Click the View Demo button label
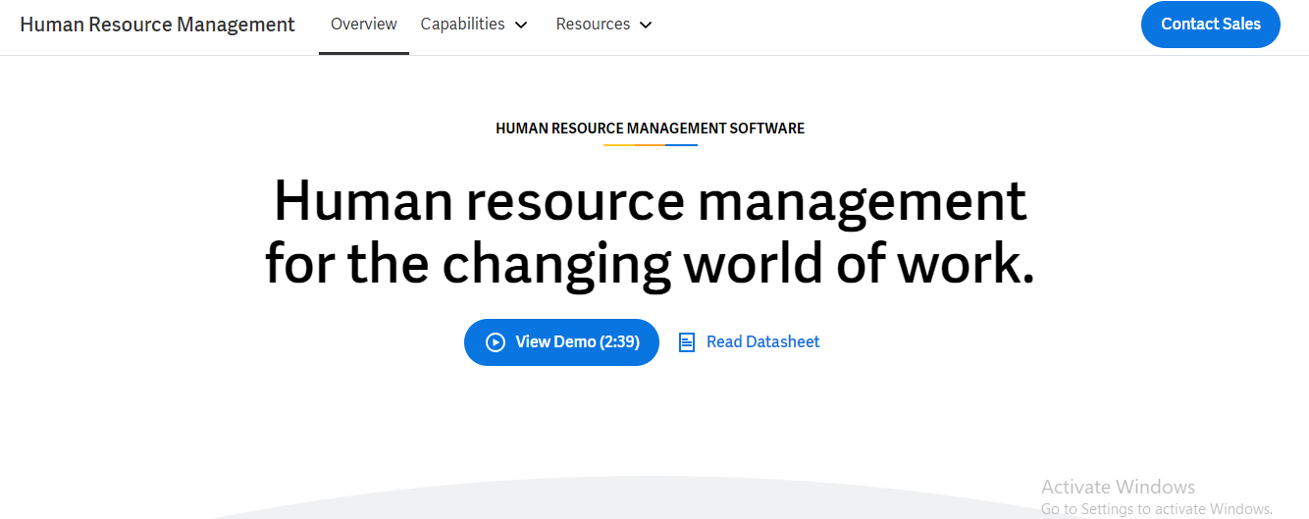 point(555,341)
